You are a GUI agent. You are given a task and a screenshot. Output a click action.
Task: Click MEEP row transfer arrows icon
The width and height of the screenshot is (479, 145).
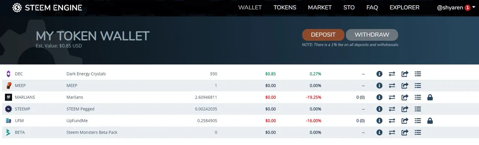click(392, 86)
